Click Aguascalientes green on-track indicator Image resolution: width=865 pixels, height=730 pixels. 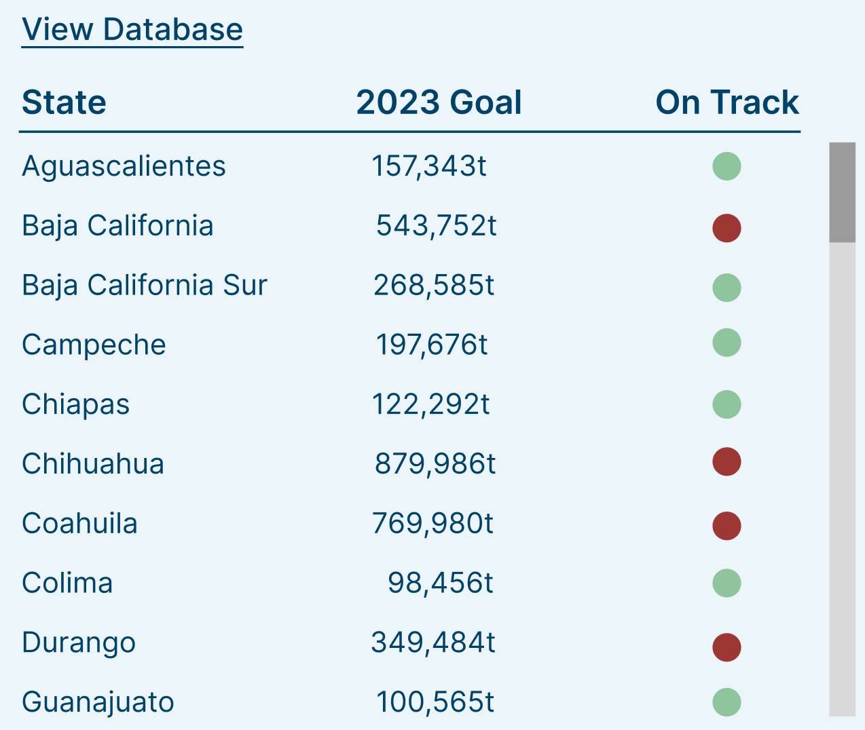(x=726, y=166)
